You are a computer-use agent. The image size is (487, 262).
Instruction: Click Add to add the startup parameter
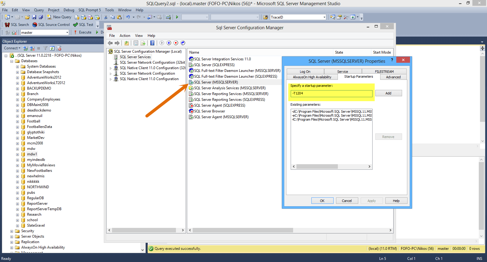(x=388, y=93)
